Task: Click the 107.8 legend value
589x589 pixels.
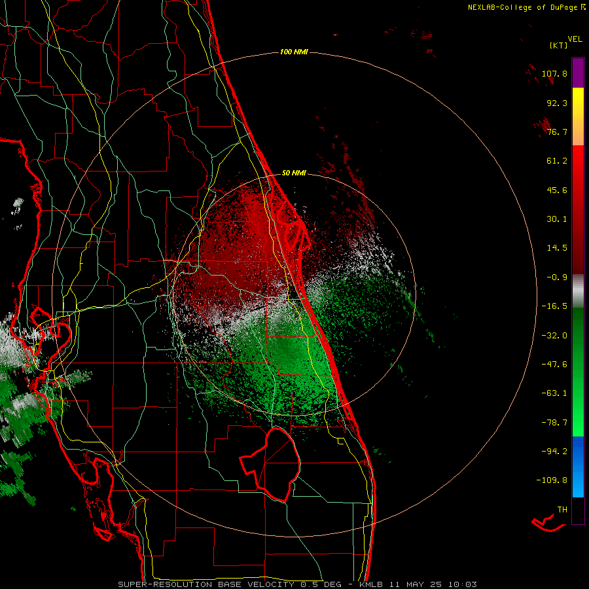Action: point(554,73)
